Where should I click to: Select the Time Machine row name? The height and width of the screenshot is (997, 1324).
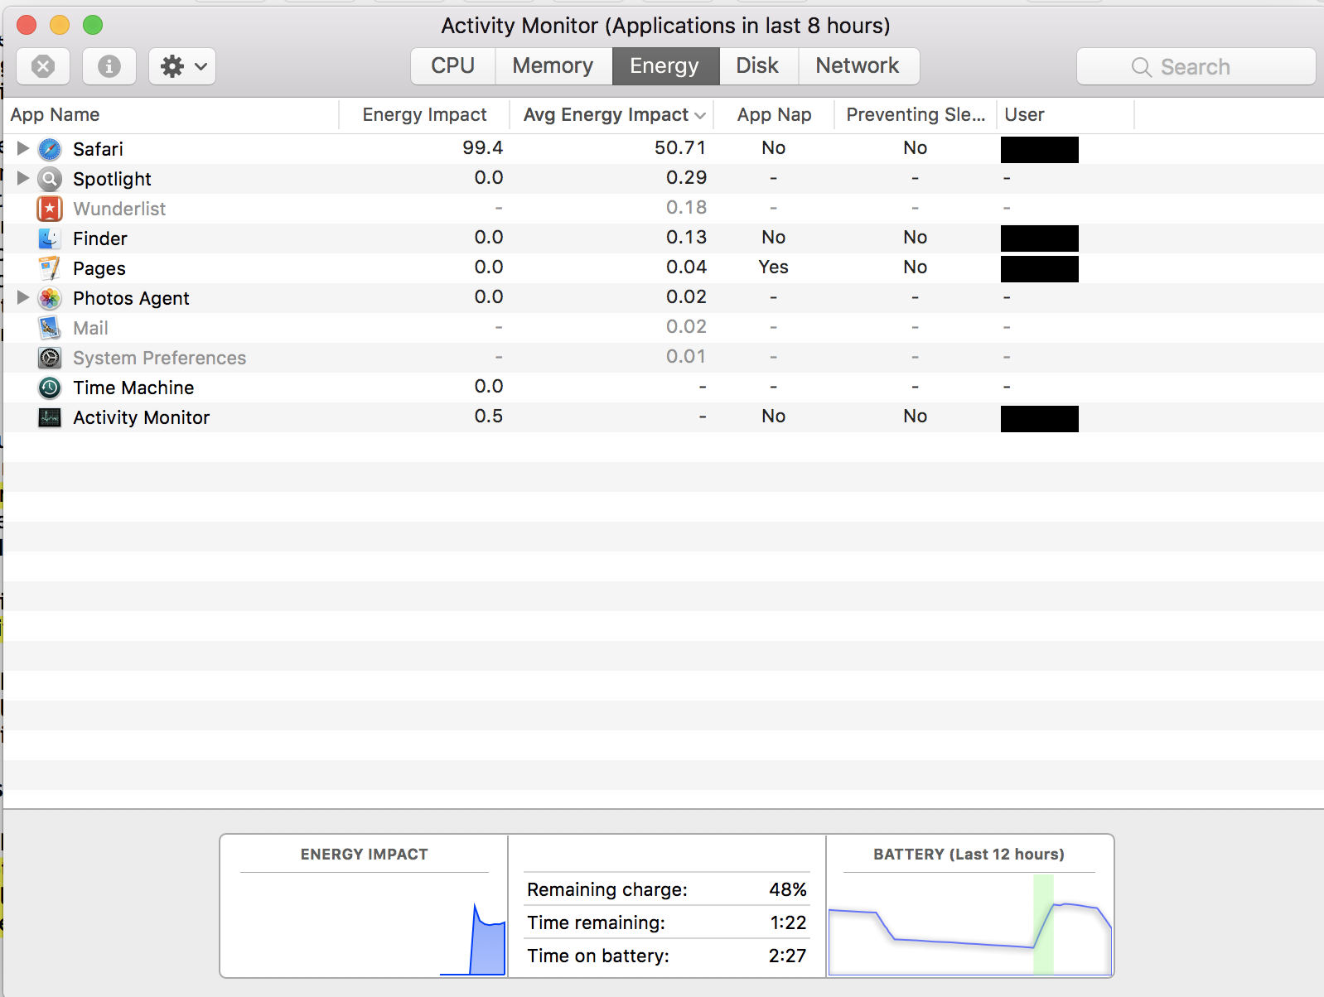click(133, 388)
